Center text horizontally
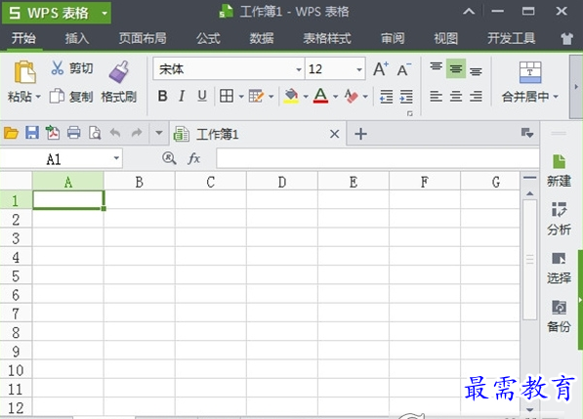 tap(456, 97)
